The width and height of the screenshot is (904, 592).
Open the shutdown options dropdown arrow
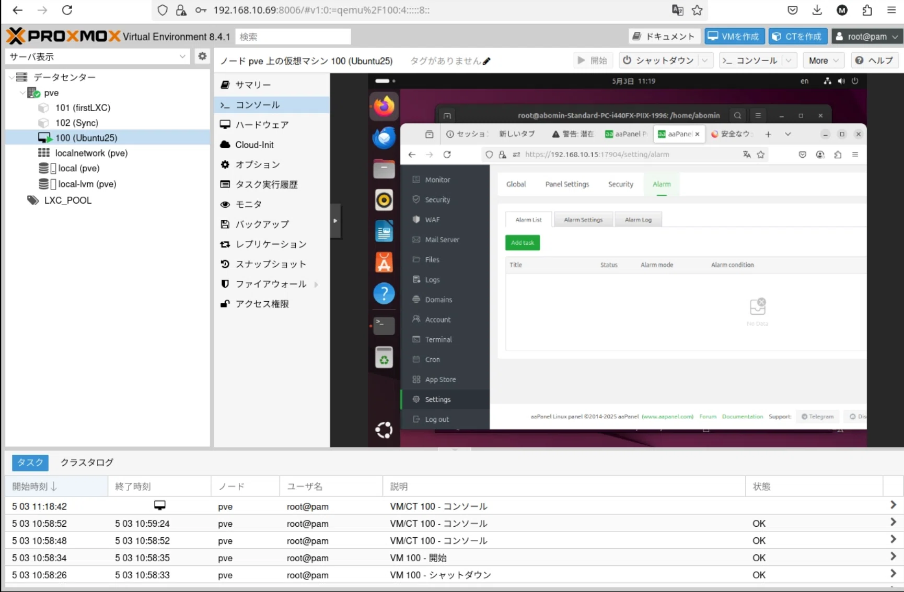pyautogui.click(x=705, y=61)
